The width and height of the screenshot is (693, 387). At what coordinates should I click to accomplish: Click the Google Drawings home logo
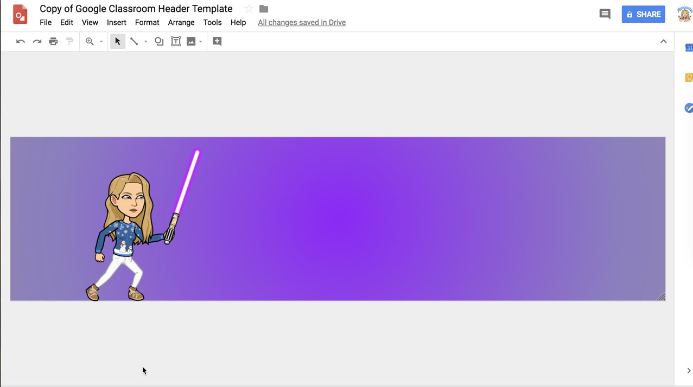(x=20, y=14)
